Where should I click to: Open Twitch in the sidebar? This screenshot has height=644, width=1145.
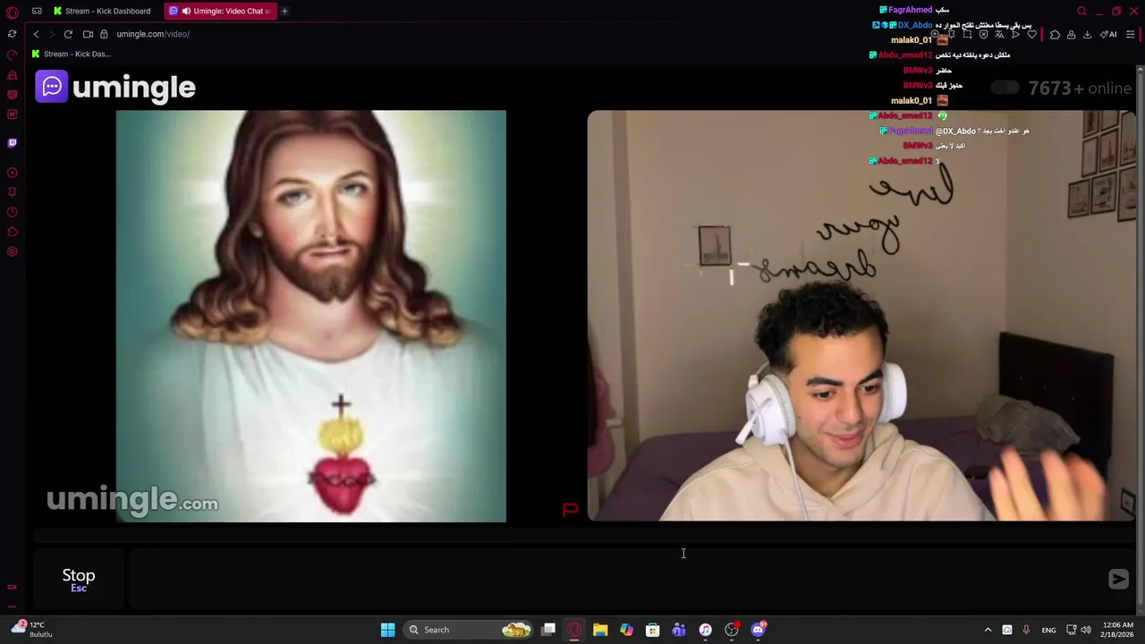[12, 142]
